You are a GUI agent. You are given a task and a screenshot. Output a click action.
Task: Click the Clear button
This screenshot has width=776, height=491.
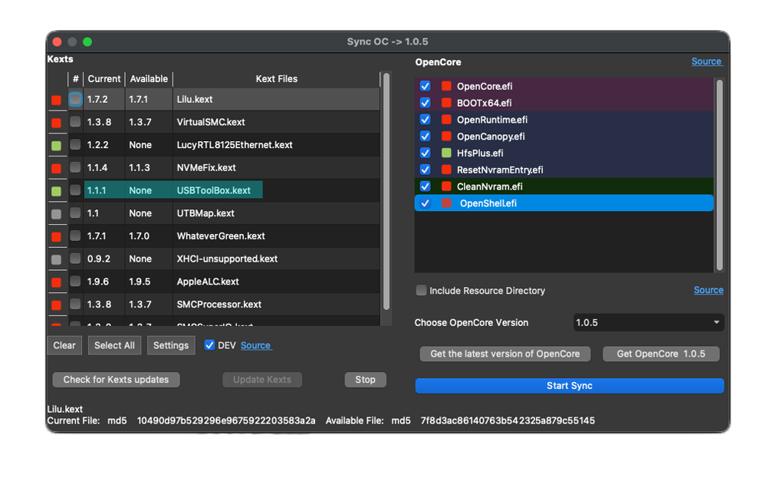tap(64, 345)
